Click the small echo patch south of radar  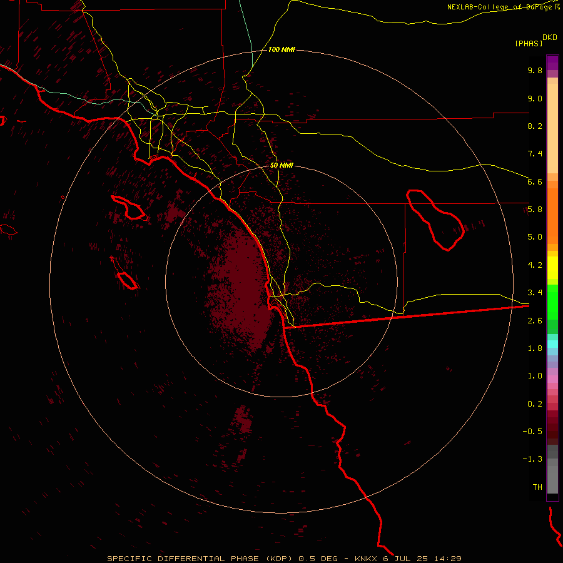[x=243, y=420]
